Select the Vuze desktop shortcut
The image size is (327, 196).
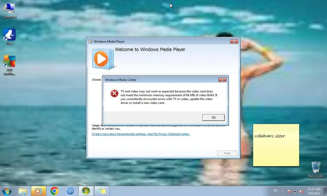[x=9, y=37]
